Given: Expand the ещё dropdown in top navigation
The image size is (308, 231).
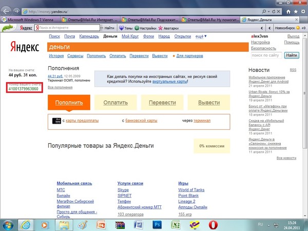Looking at the screenshot, I should click(201, 36).
